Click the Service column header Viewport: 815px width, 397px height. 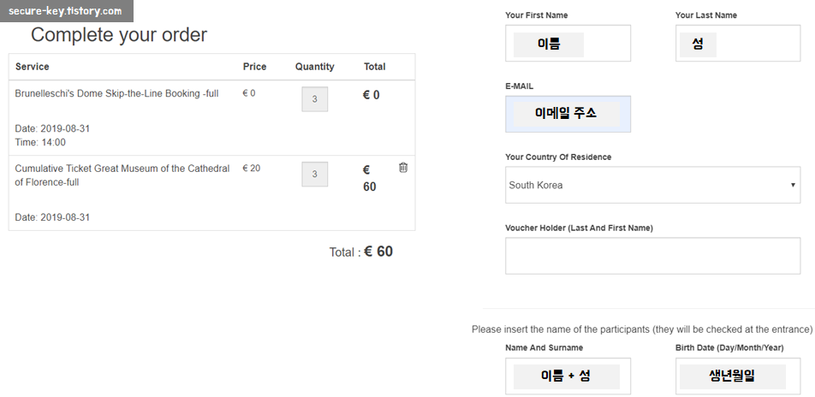point(33,67)
